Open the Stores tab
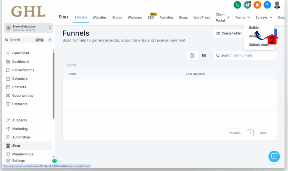Screen dimensions: 288x171 (x=117, y=17)
